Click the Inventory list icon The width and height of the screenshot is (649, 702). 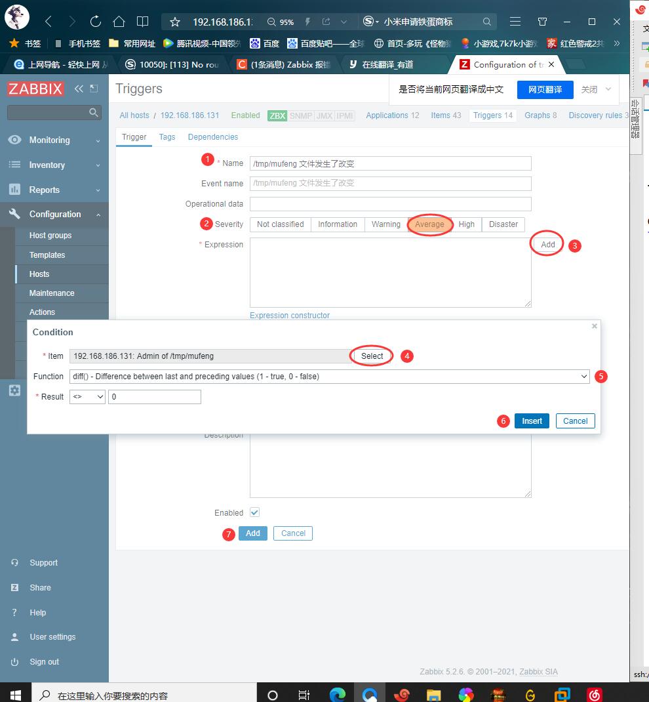point(15,164)
